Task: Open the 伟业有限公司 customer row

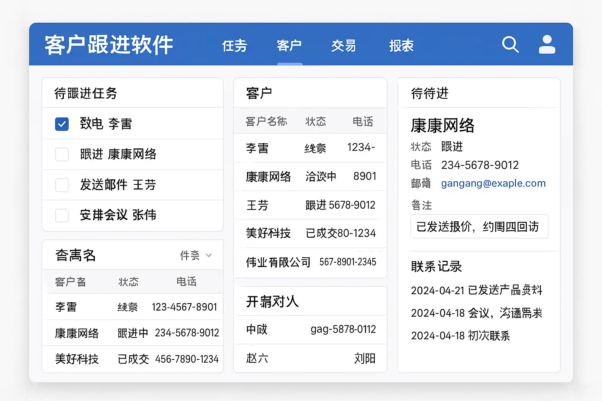Action: click(310, 262)
